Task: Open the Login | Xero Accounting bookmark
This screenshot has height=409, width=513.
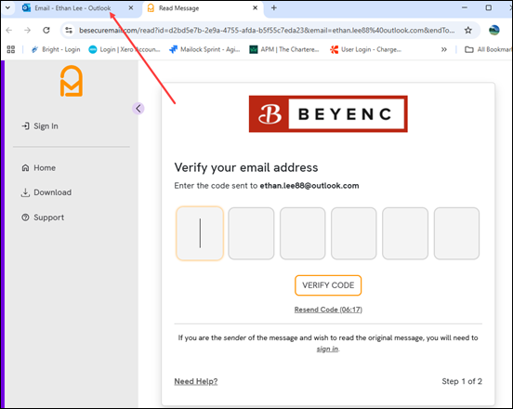Action: click(x=125, y=49)
